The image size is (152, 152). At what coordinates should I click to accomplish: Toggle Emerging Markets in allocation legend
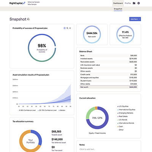click(125, 113)
